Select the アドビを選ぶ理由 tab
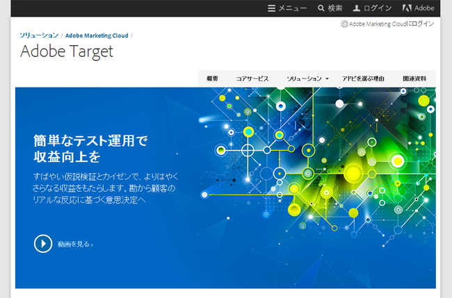 click(x=363, y=78)
